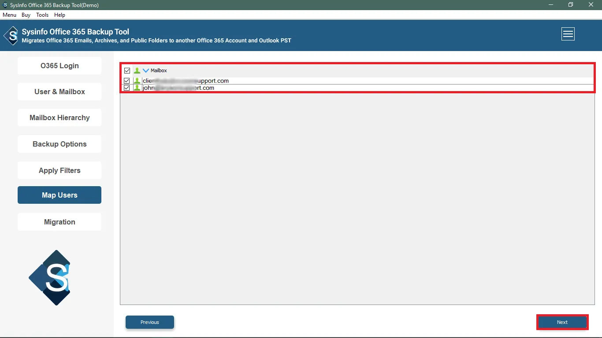Uncheck the john mailbox checkbox

point(127,88)
